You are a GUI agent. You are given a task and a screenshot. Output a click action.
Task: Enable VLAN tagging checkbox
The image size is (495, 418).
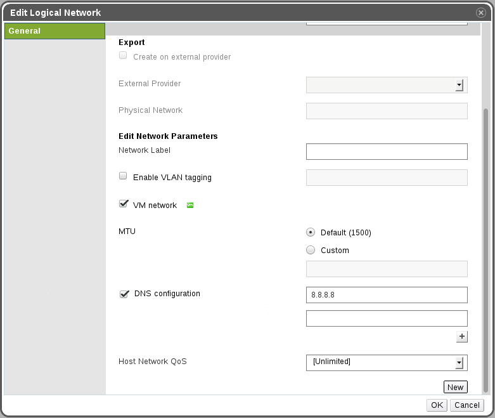pyautogui.click(x=123, y=177)
